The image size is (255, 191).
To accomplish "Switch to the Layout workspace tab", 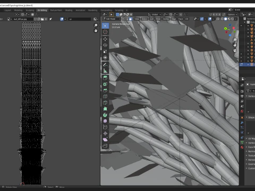I will tap(8, 10).
